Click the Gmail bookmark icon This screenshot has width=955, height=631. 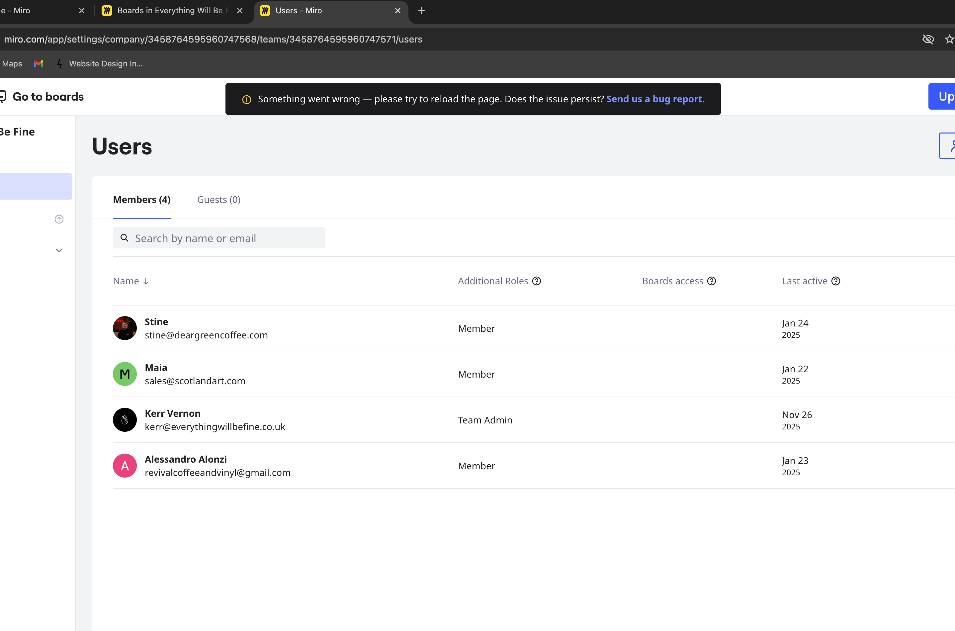[39, 63]
